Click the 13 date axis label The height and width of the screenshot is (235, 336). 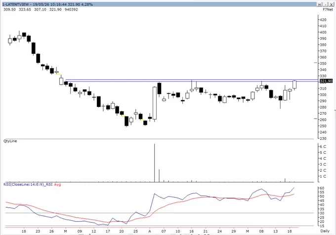click(x=275, y=231)
